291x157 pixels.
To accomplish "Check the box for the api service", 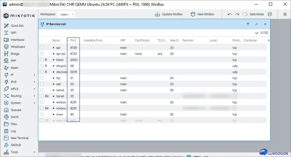I will [42, 48].
